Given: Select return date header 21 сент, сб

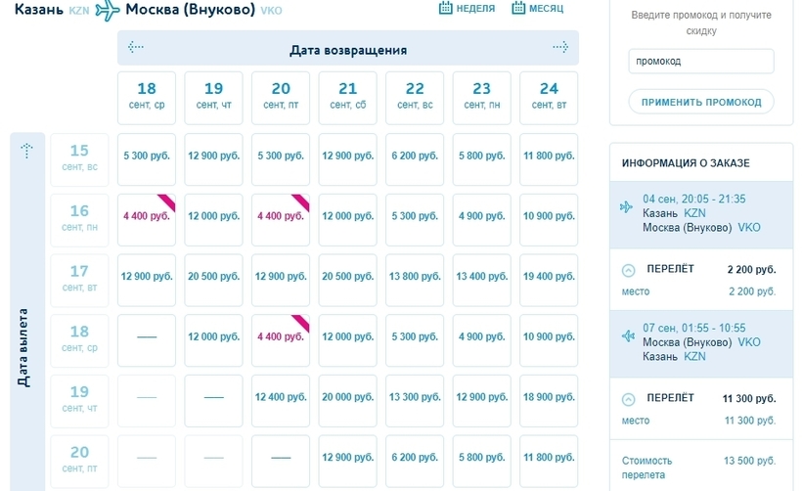Looking at the screenshot, I should click(347, 95).
